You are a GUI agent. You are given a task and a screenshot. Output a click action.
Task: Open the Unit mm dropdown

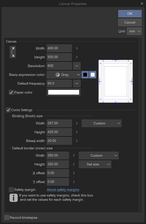[x=134, y=31]
